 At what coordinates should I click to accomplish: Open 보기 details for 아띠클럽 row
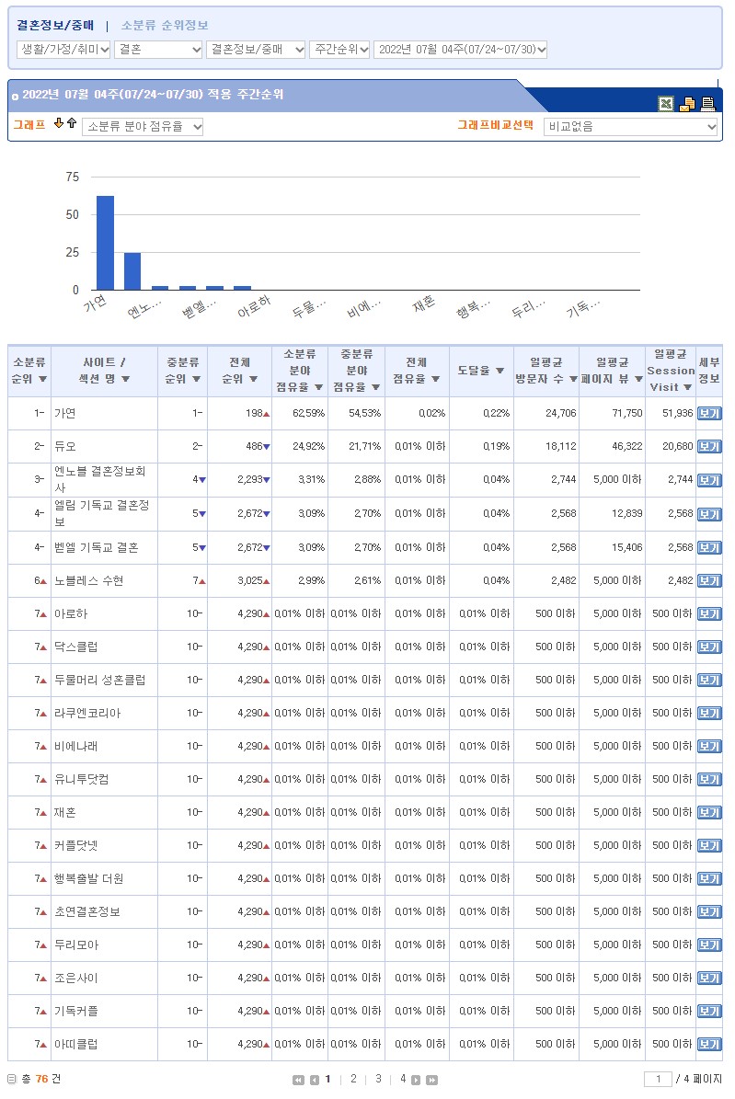(x=709, y=1045)
